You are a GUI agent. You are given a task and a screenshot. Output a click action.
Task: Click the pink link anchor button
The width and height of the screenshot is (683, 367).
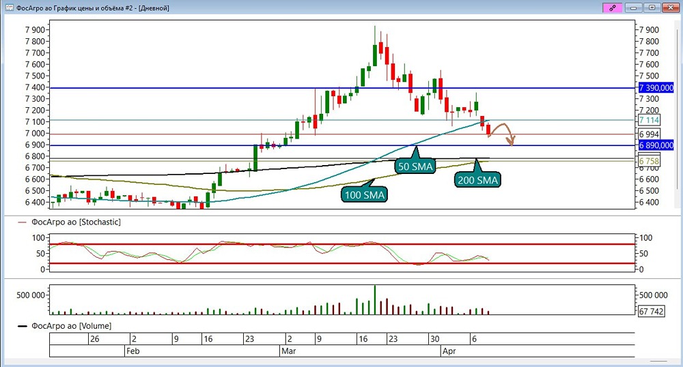click(613, 8)
